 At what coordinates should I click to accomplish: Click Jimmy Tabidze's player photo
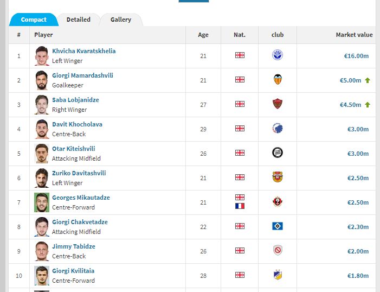coord(42,251)
